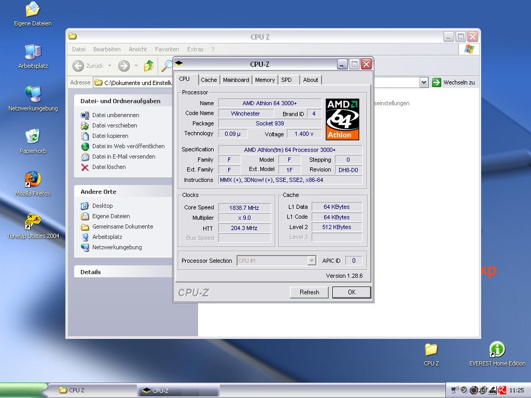Image resolution: width=531 pixels, height=398 pixels.
Task: Click the network computers tray icon
Action: point(455,390)
